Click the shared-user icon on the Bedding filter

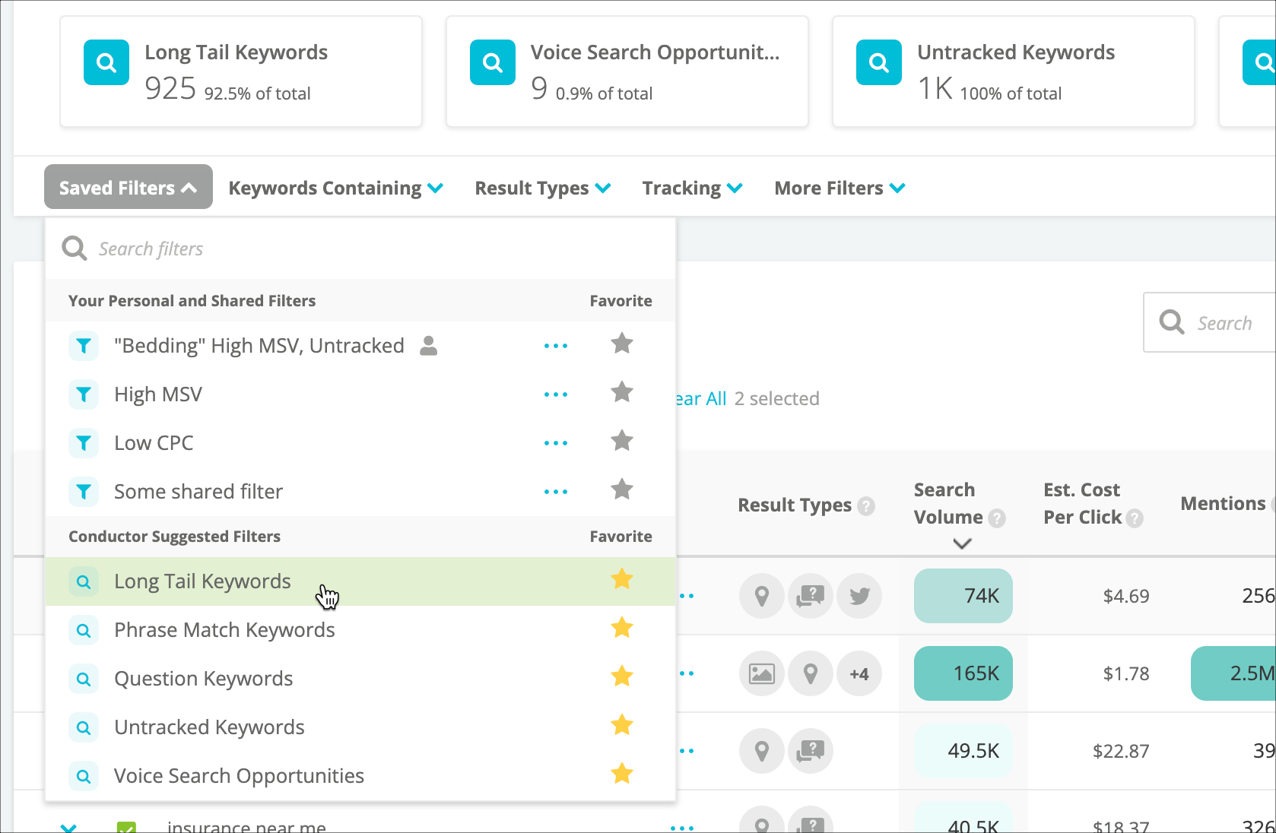(429, 346)
